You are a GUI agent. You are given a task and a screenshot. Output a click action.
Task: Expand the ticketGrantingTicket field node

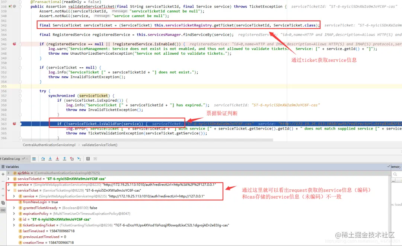point(14,225)
